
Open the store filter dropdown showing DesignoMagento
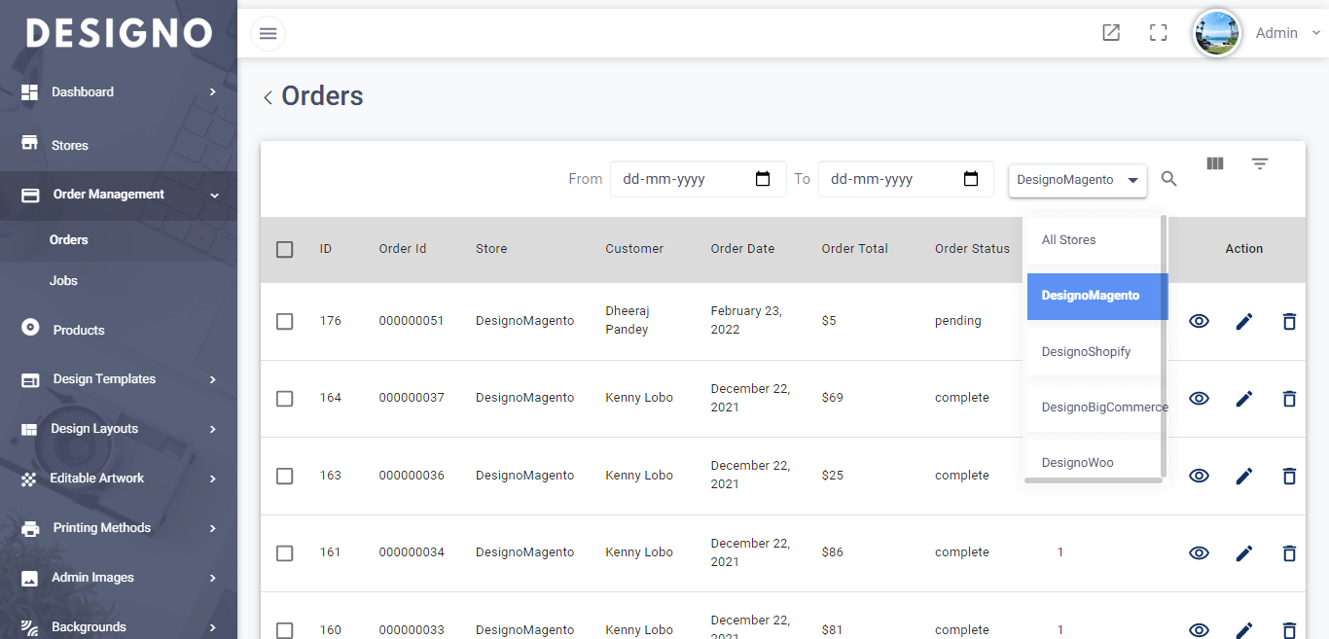pyautogui.click(x=1077, y=180)
